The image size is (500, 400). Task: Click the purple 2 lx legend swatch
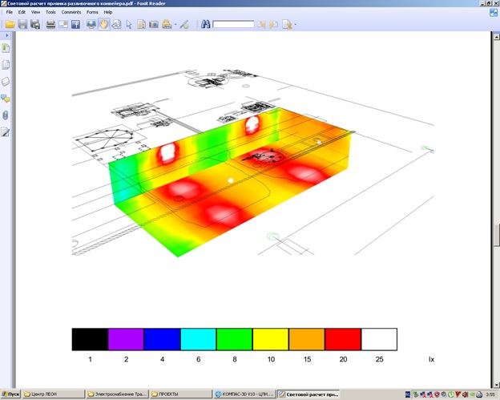pos(126,339)
